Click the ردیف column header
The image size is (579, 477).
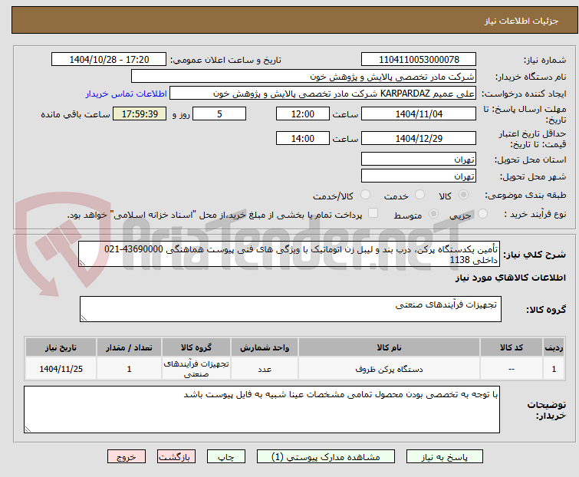tap(554, 347)
